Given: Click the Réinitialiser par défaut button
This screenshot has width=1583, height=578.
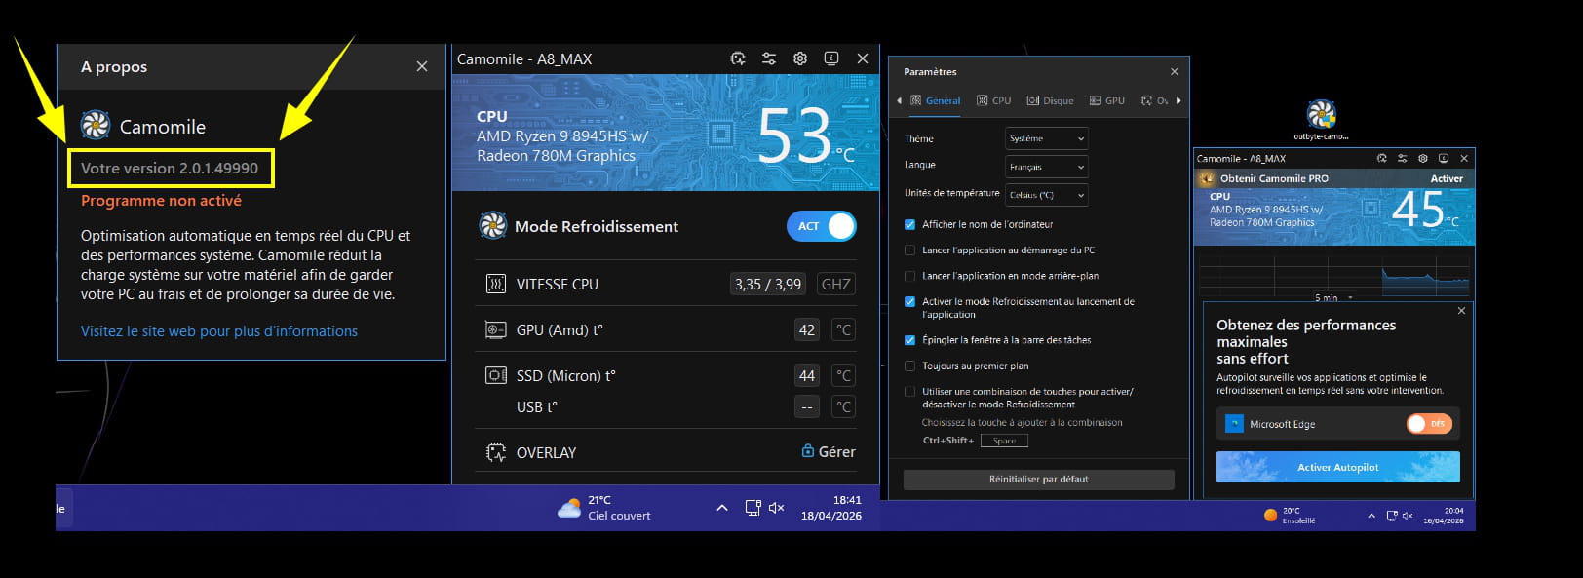Looking at the screenshot, I should click(x=1038, y=480).
